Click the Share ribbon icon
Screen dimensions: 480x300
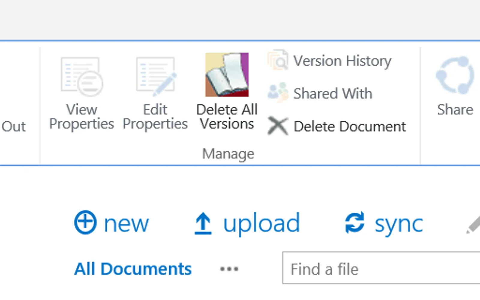coord(455,75)
